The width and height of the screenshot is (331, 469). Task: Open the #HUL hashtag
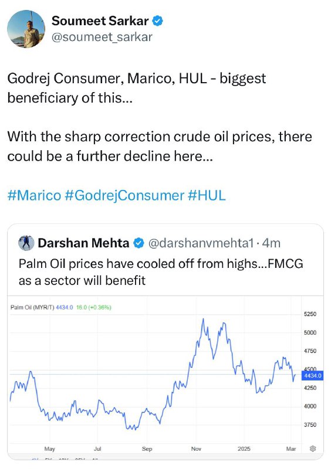click(207, 196)
